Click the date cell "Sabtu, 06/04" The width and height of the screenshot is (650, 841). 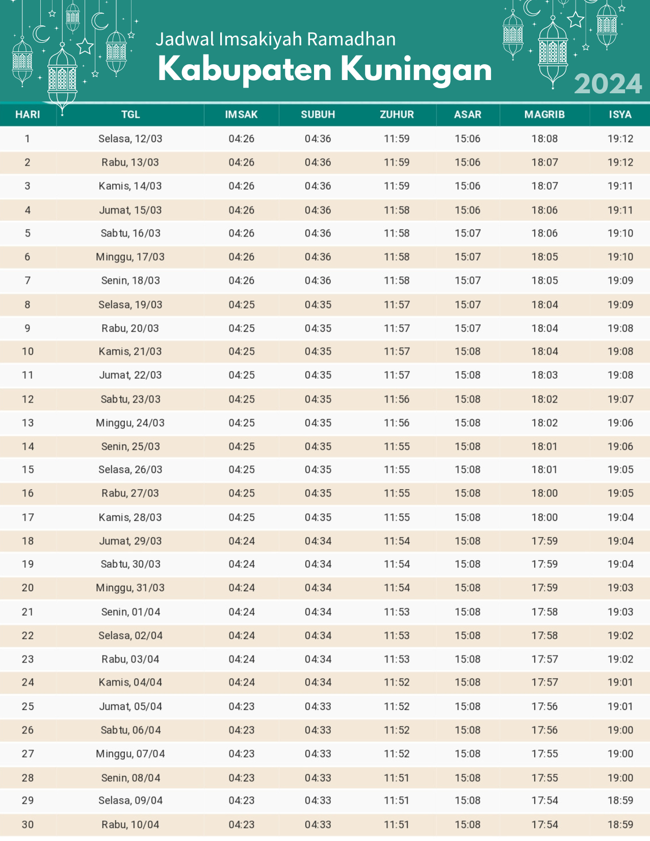click(131, 730)
